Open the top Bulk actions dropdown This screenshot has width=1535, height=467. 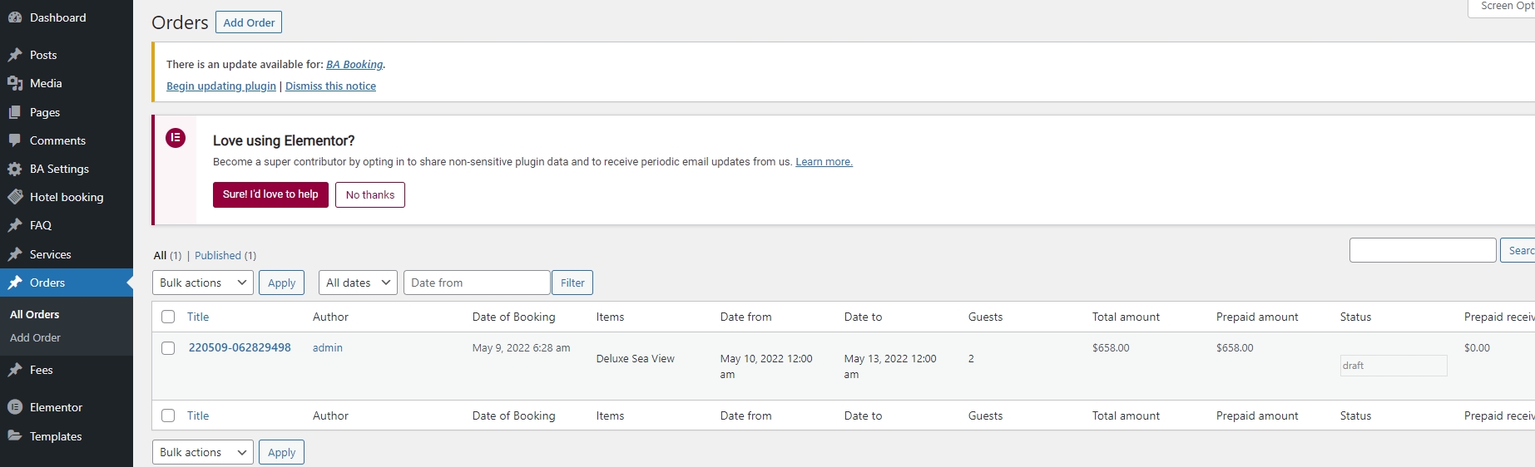(x=203, y=283)
